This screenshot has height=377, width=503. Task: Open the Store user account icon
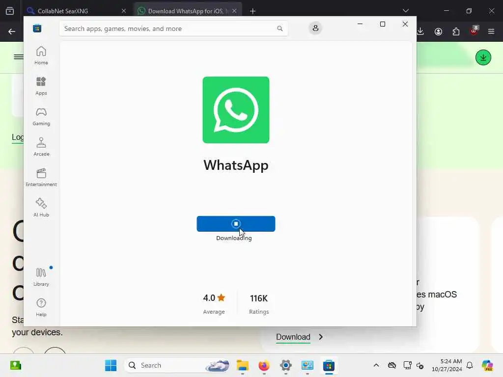point(315,28)
